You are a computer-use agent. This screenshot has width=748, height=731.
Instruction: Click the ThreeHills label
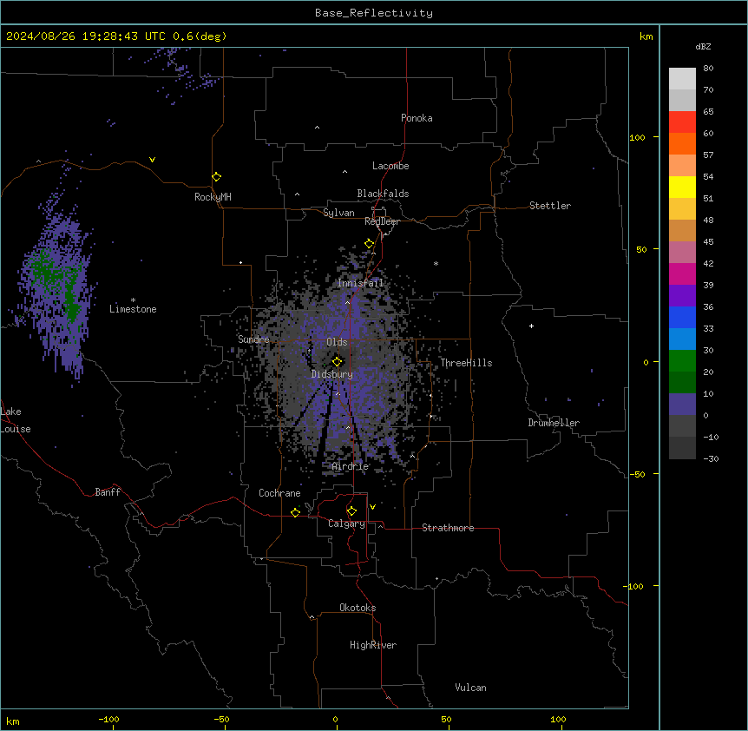(x=466, y=363)
